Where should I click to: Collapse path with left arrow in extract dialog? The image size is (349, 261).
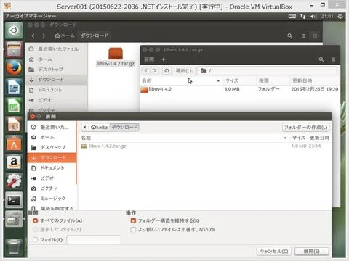[x=85, y=127]
